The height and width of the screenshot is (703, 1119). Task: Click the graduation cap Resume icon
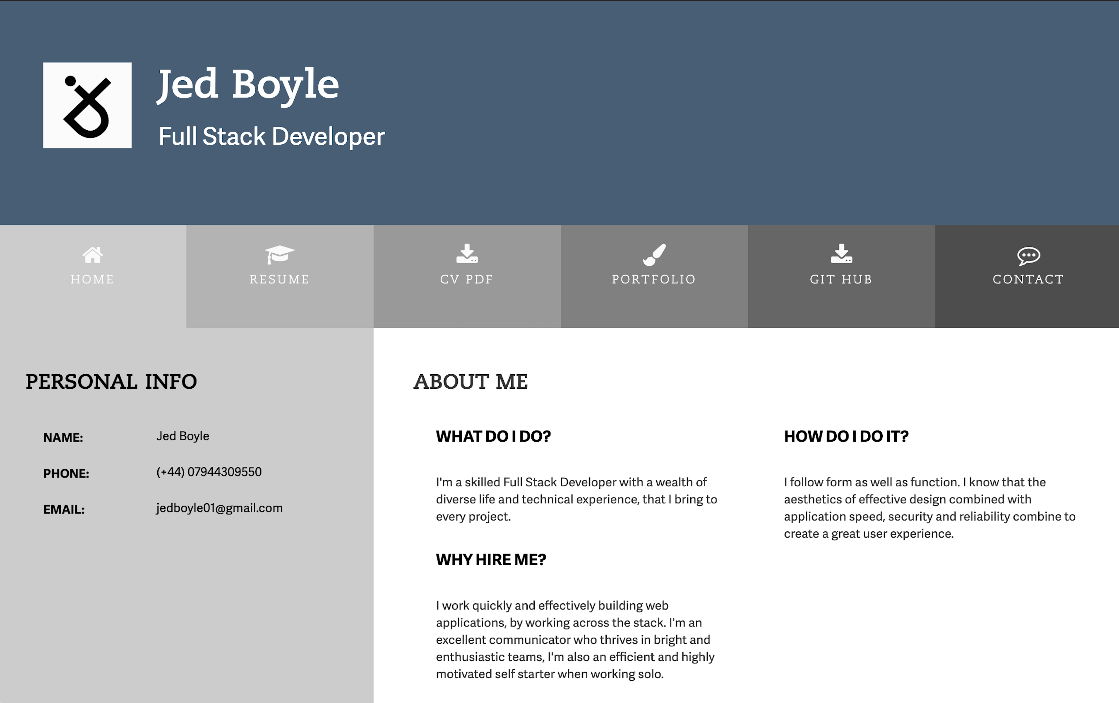click(x=279, y=254)
